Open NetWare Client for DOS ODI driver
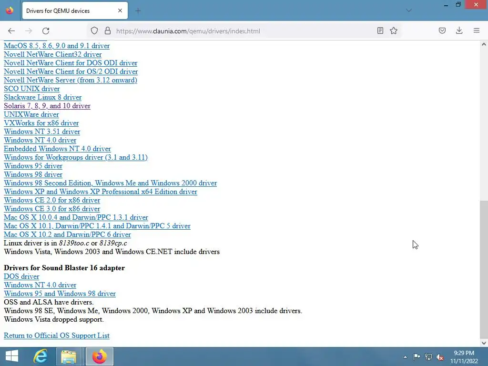 click(71, 63)
